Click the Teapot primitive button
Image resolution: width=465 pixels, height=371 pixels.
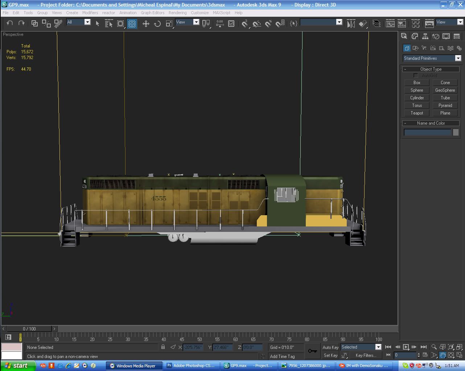click(x=417, y=113)
